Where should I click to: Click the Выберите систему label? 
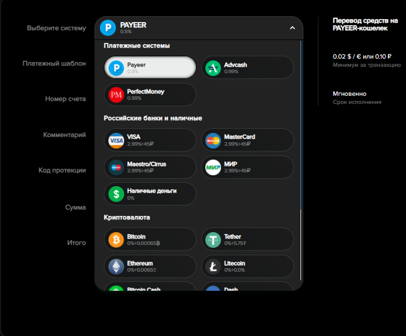(56, 28)
